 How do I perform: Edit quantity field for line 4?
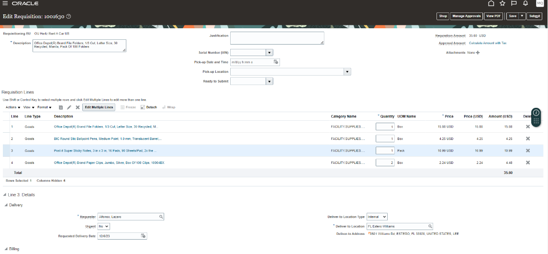click(385, 162)
